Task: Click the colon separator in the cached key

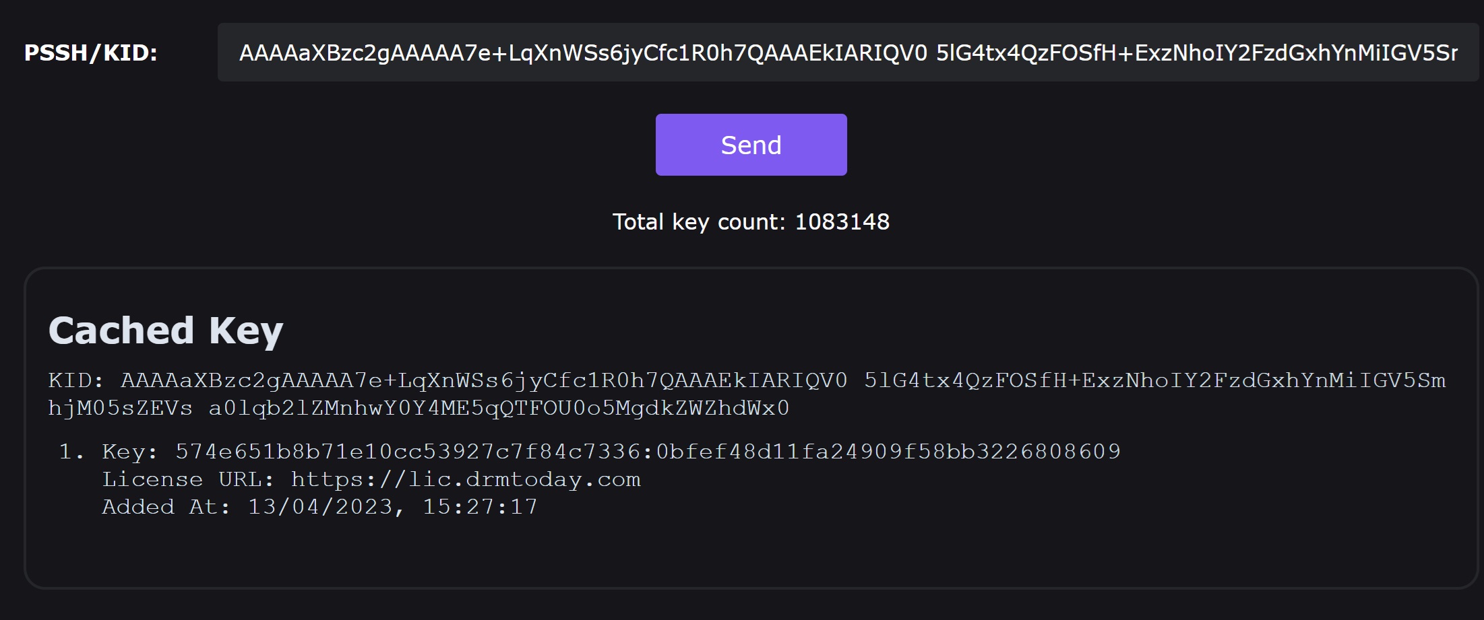Action: click(649, 452)
